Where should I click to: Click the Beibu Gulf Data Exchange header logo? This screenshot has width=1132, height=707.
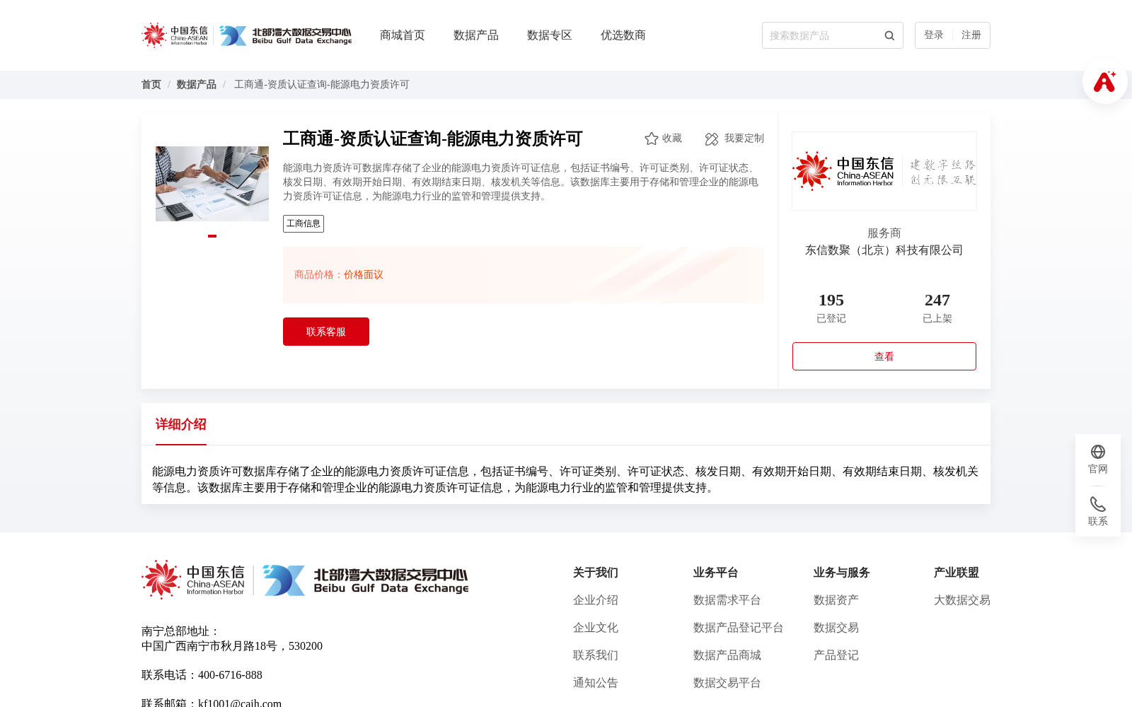(285, 35)
